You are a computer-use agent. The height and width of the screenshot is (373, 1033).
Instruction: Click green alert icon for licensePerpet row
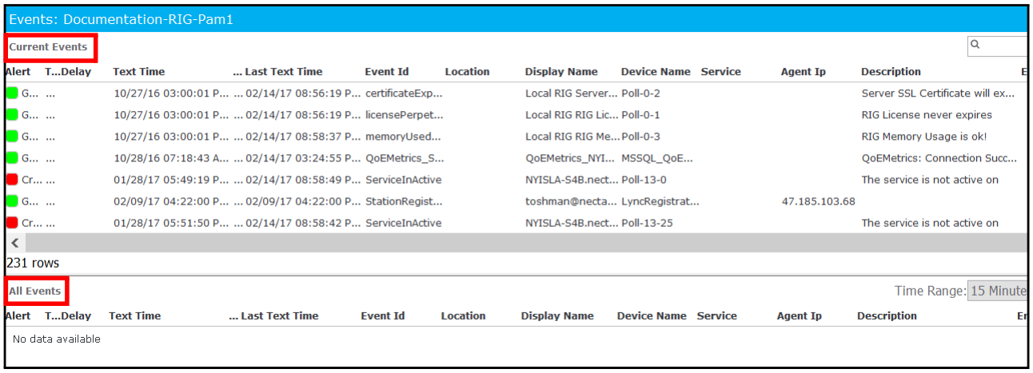click(x=12, y=115)
